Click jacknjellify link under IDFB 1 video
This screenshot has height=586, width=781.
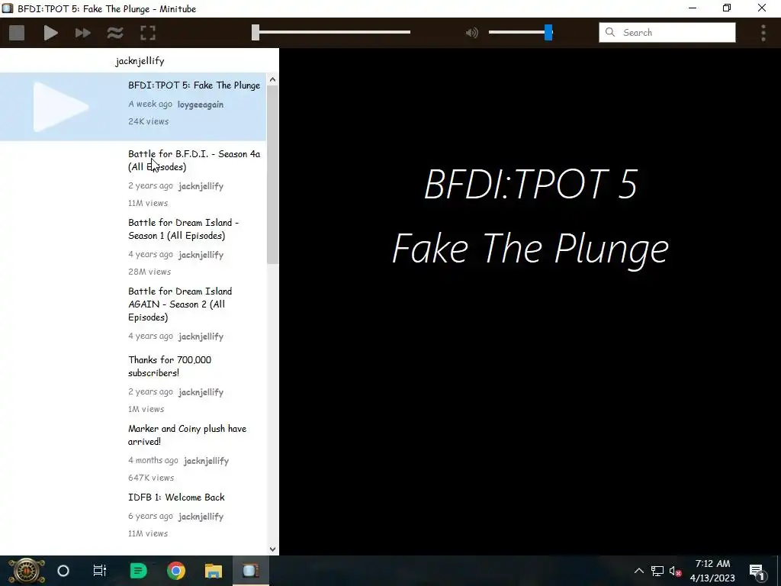[201, 517]
